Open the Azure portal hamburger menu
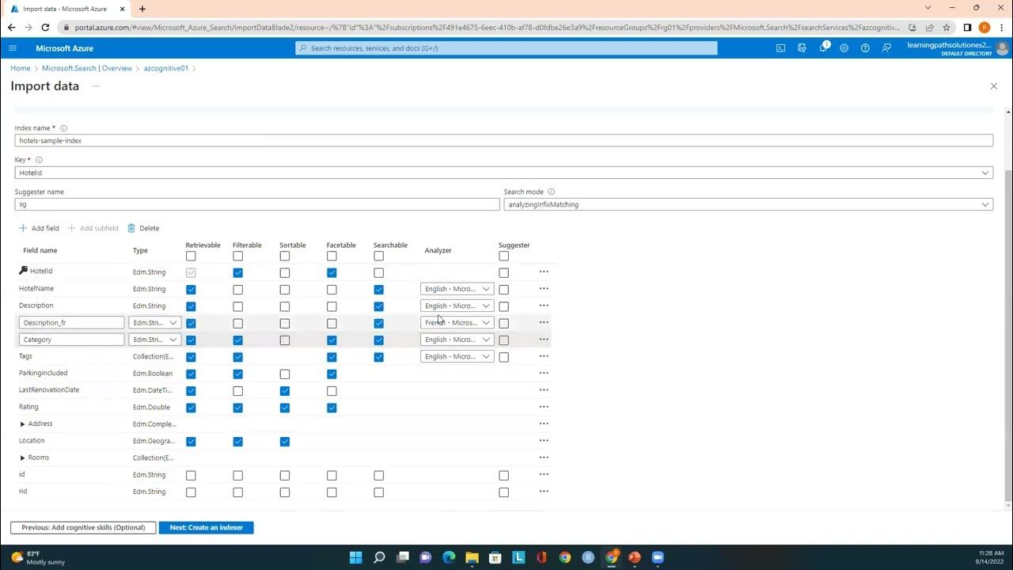The image size is (1013, 570). pos(13,48)
